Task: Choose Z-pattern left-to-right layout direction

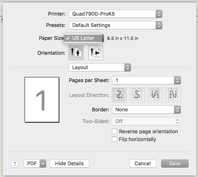Action: tap(119, 95)
